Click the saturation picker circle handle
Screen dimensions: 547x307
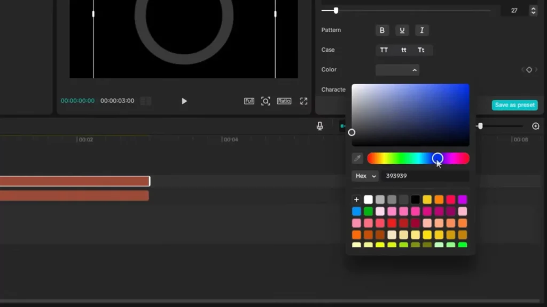pos(351,132)
